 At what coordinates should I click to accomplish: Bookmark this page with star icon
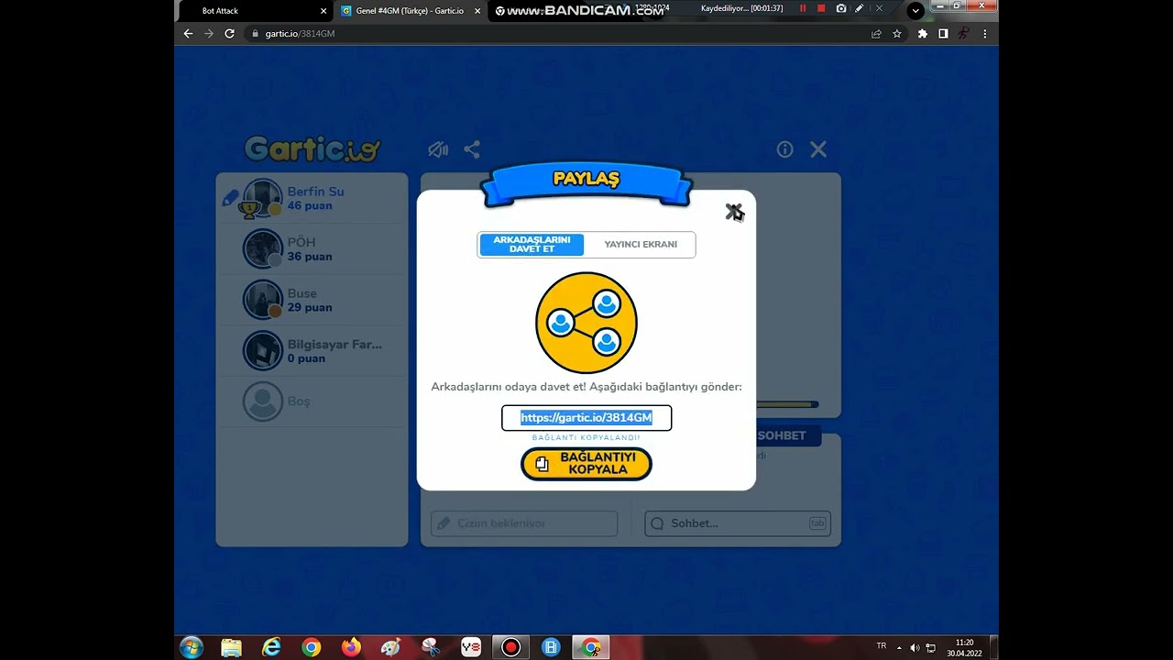[x=897, y=34]
